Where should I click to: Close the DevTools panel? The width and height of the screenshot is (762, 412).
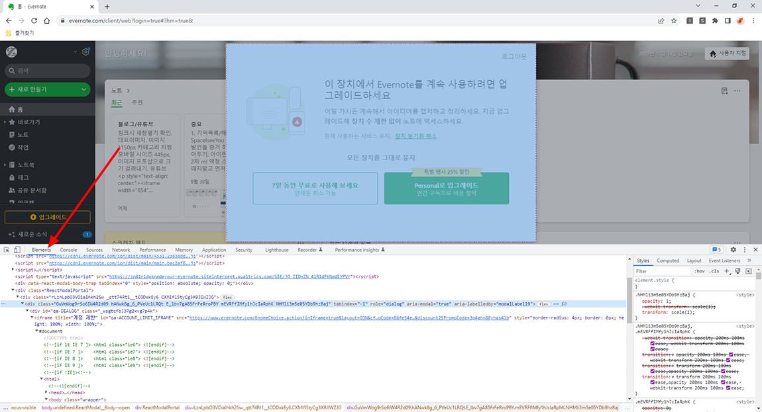click(x=755, y=250)
